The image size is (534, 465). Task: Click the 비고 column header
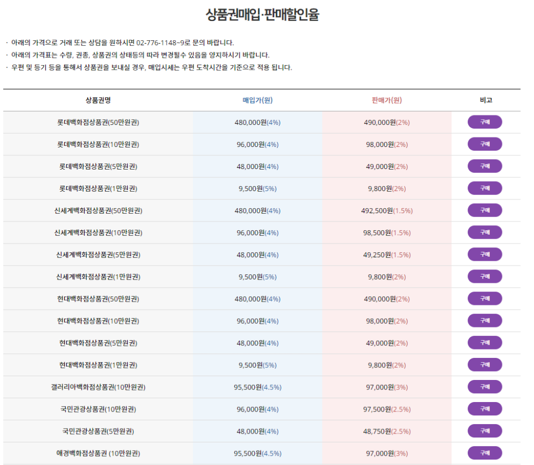[x=486, y=100]
